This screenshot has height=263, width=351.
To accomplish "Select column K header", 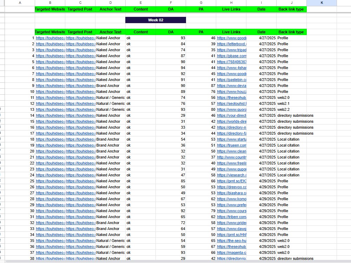I will tap(322, 3).
